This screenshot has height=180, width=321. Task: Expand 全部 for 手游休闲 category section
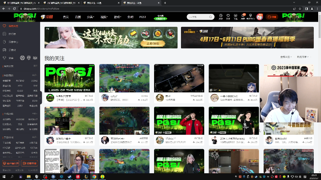click(35, 137)
